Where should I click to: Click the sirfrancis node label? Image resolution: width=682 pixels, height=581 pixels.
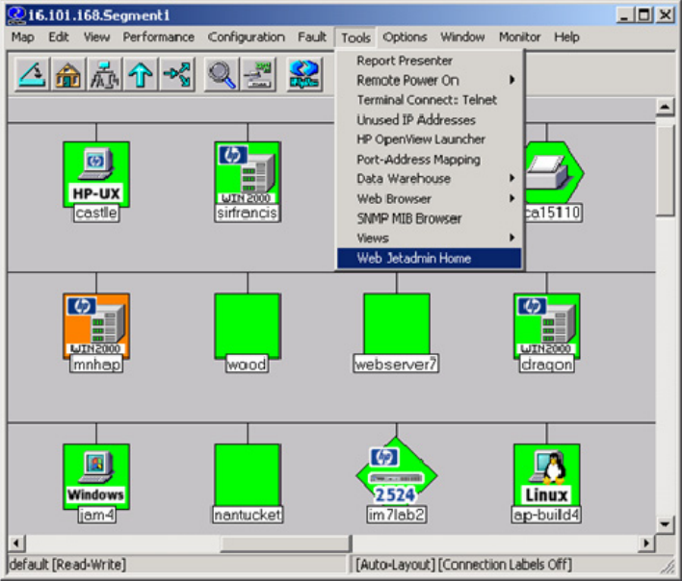pos(248,214)
